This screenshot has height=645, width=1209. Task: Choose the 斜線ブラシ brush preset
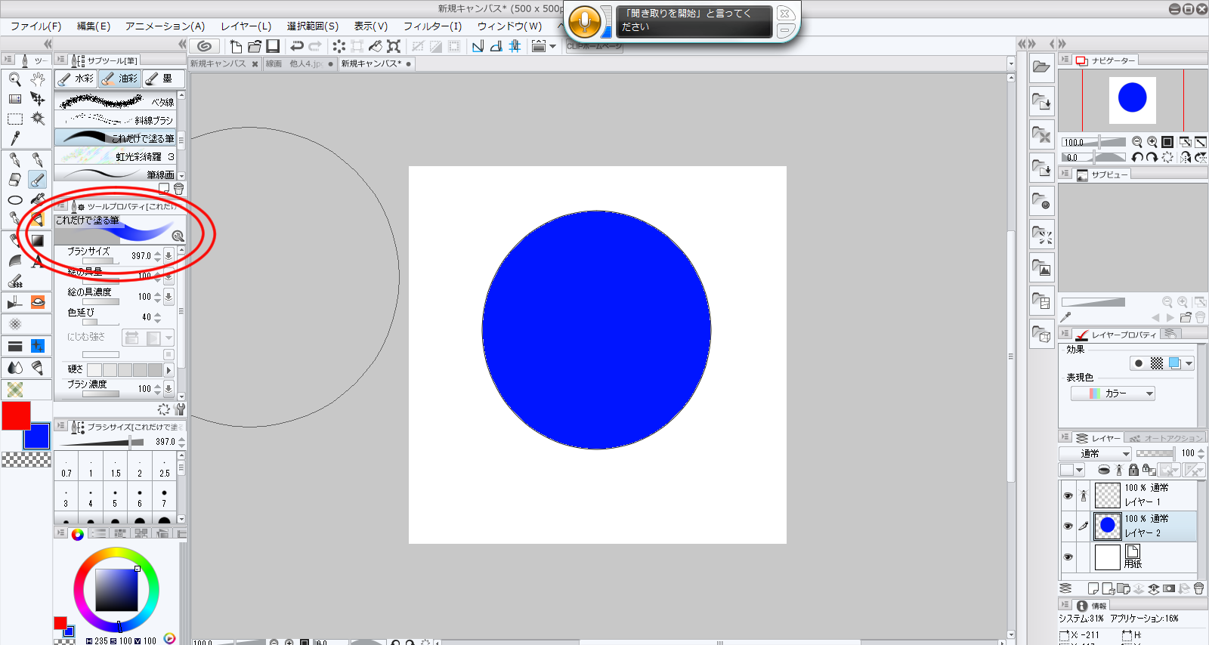pos(119,120)
